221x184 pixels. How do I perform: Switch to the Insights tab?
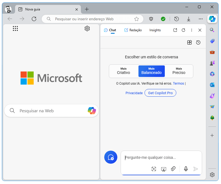pos(155,30)
